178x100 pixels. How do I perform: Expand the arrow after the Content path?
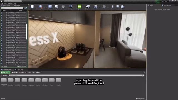42,72
